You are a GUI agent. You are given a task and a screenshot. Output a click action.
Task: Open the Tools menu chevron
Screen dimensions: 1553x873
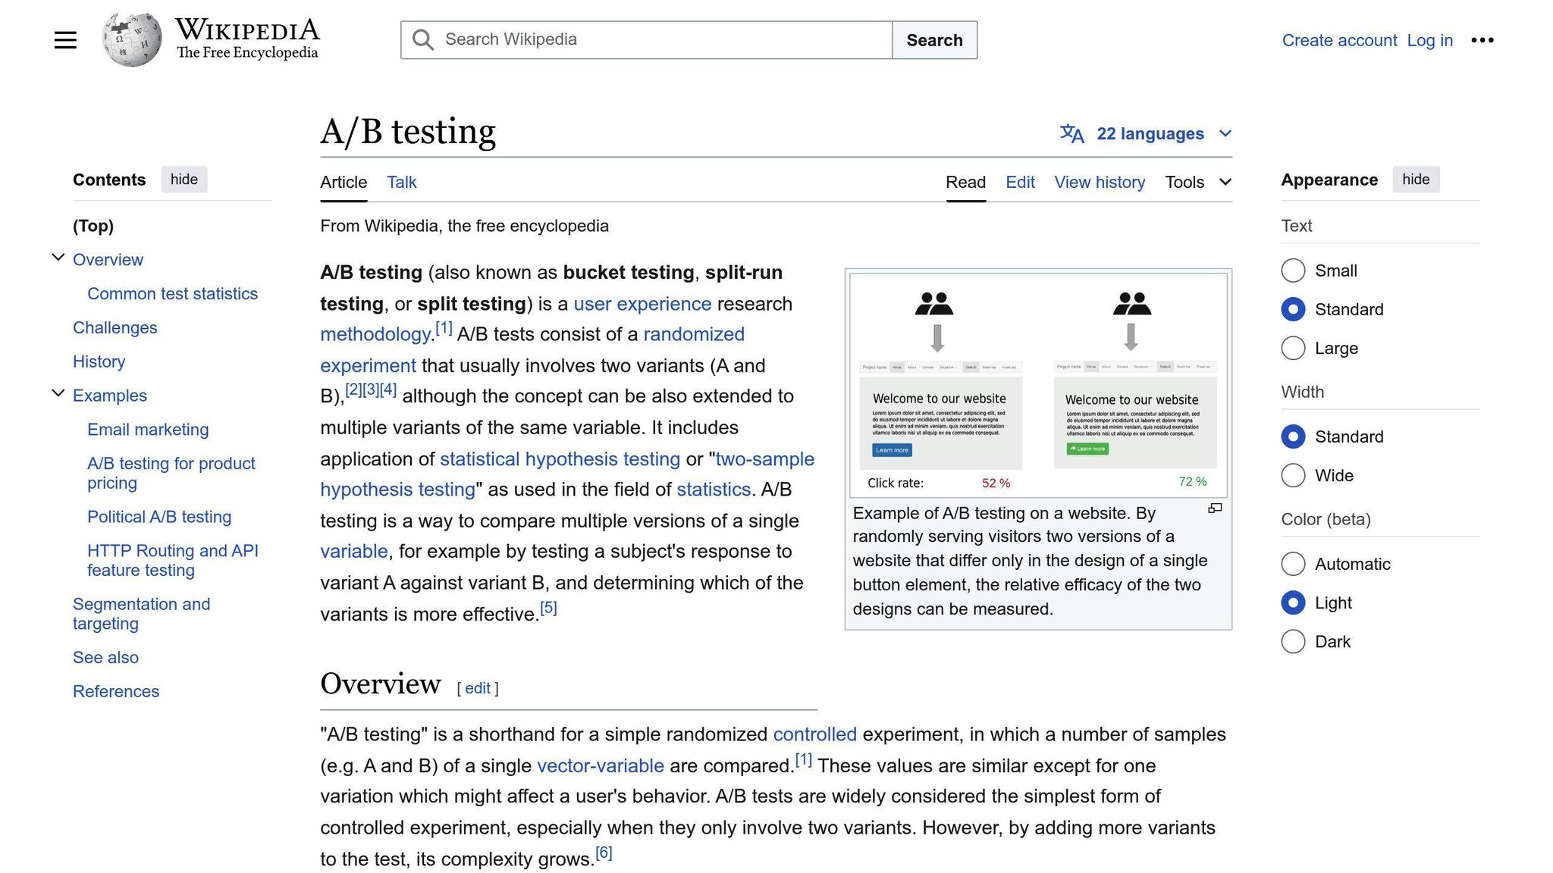(1225, 183)
